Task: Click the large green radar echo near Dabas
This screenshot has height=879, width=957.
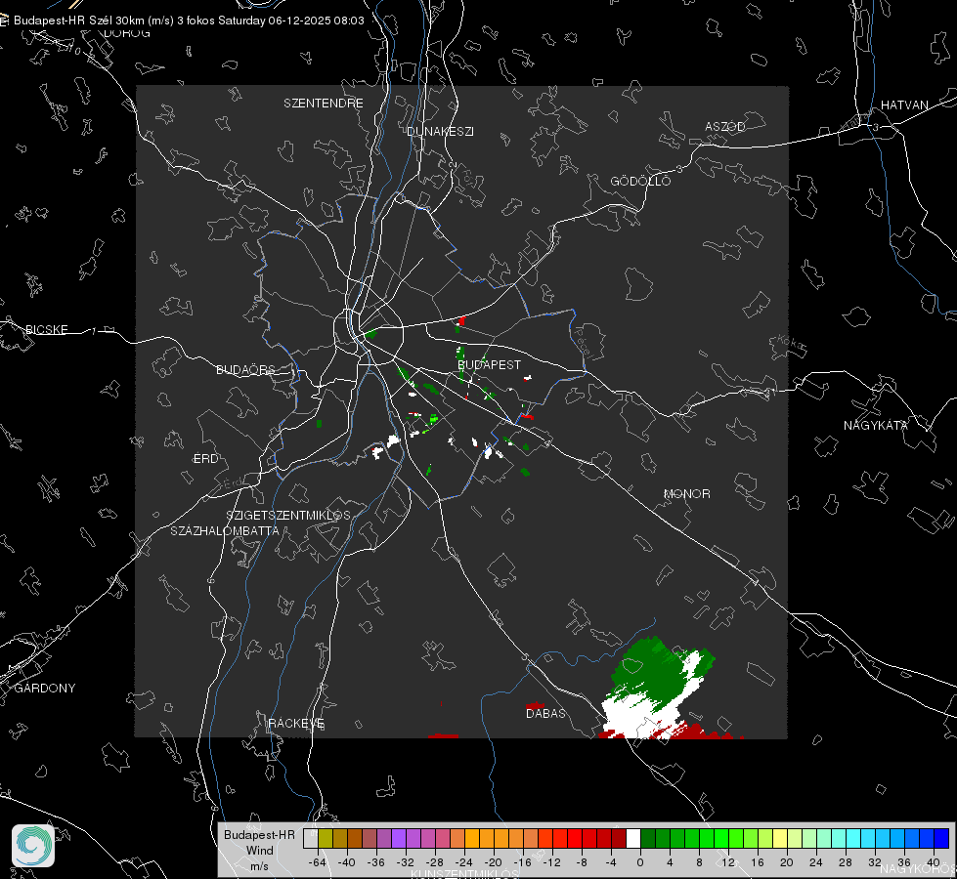Action: tap(650, 670)
